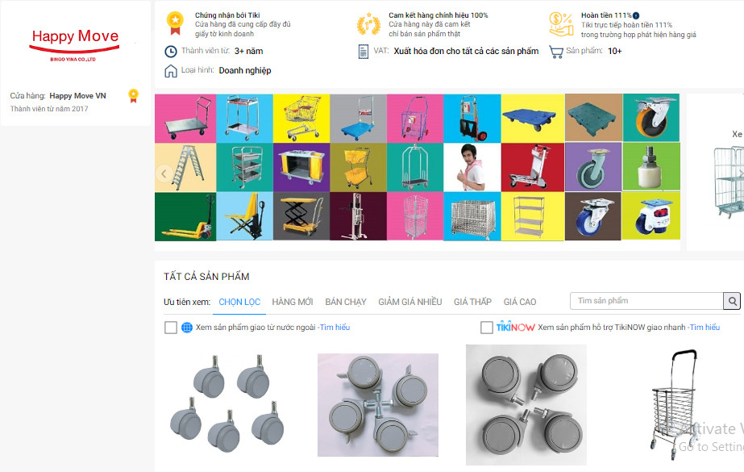
Task: Click the authentic goods laurel icon
Action: (x=368, y=24)
